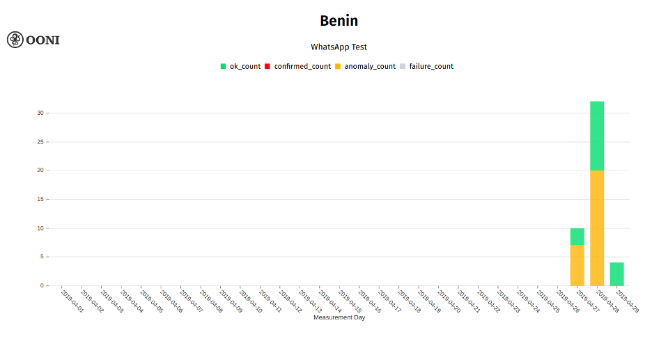Select the short orange bar for 2019-04-27
The height and width of the screenshot is (341, 652).
(577, 265)
